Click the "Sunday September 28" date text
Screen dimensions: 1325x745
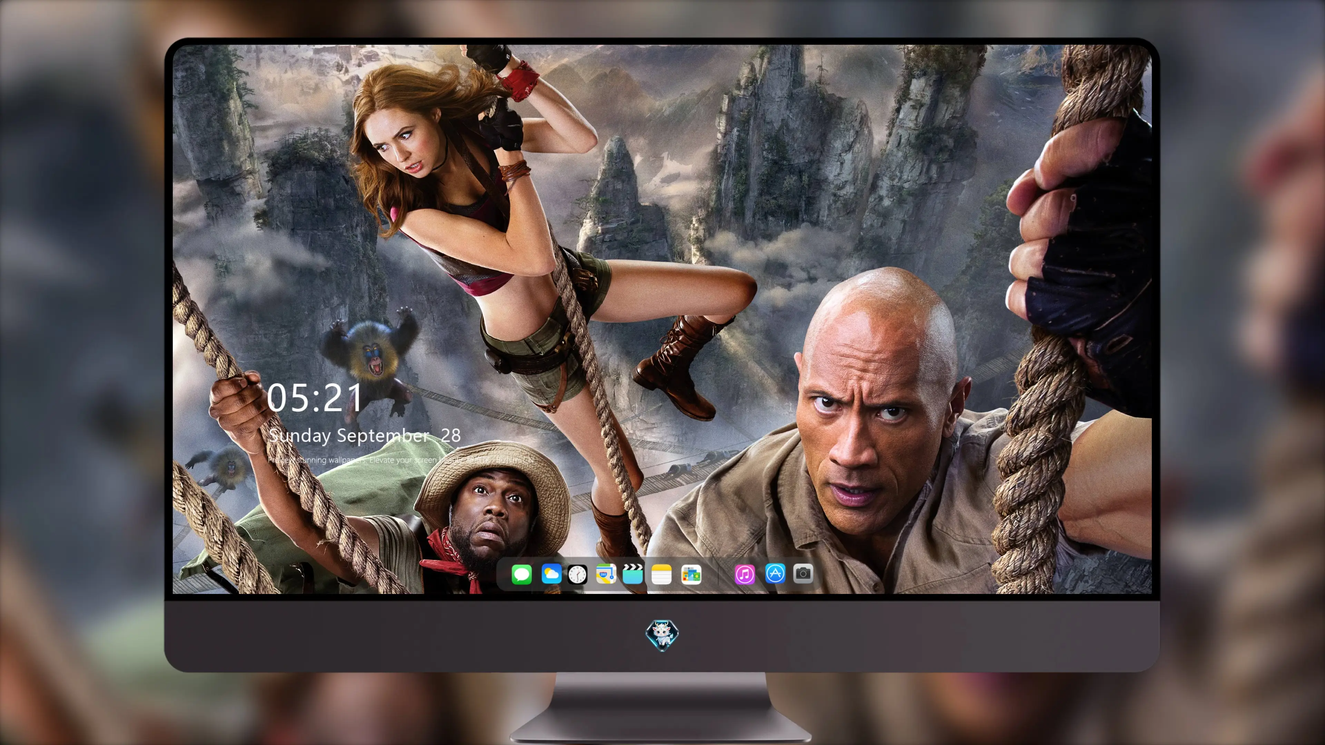(x=365, y=436)
